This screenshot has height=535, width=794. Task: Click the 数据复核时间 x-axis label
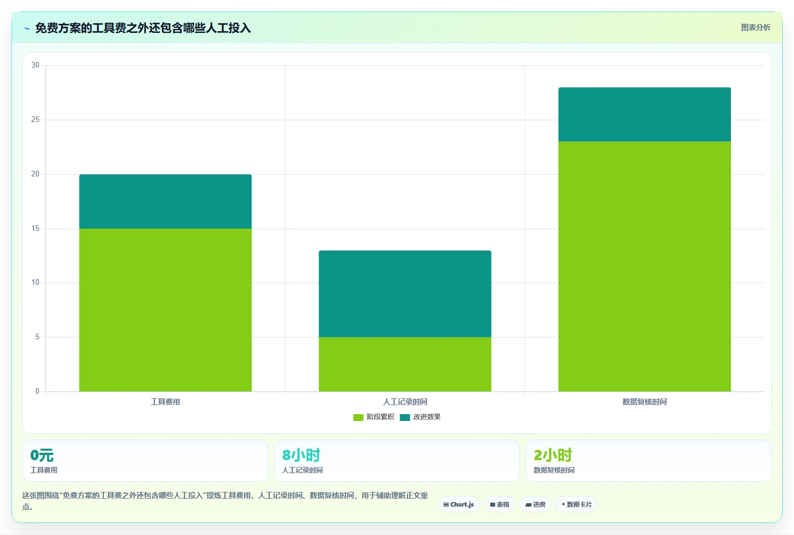click(644, 402)
